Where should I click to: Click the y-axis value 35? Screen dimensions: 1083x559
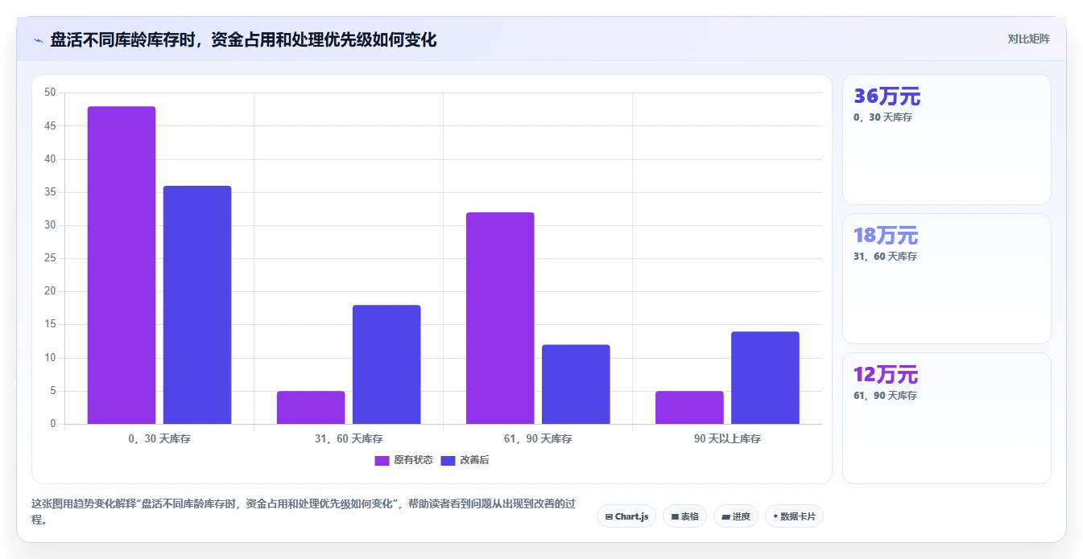50,192
